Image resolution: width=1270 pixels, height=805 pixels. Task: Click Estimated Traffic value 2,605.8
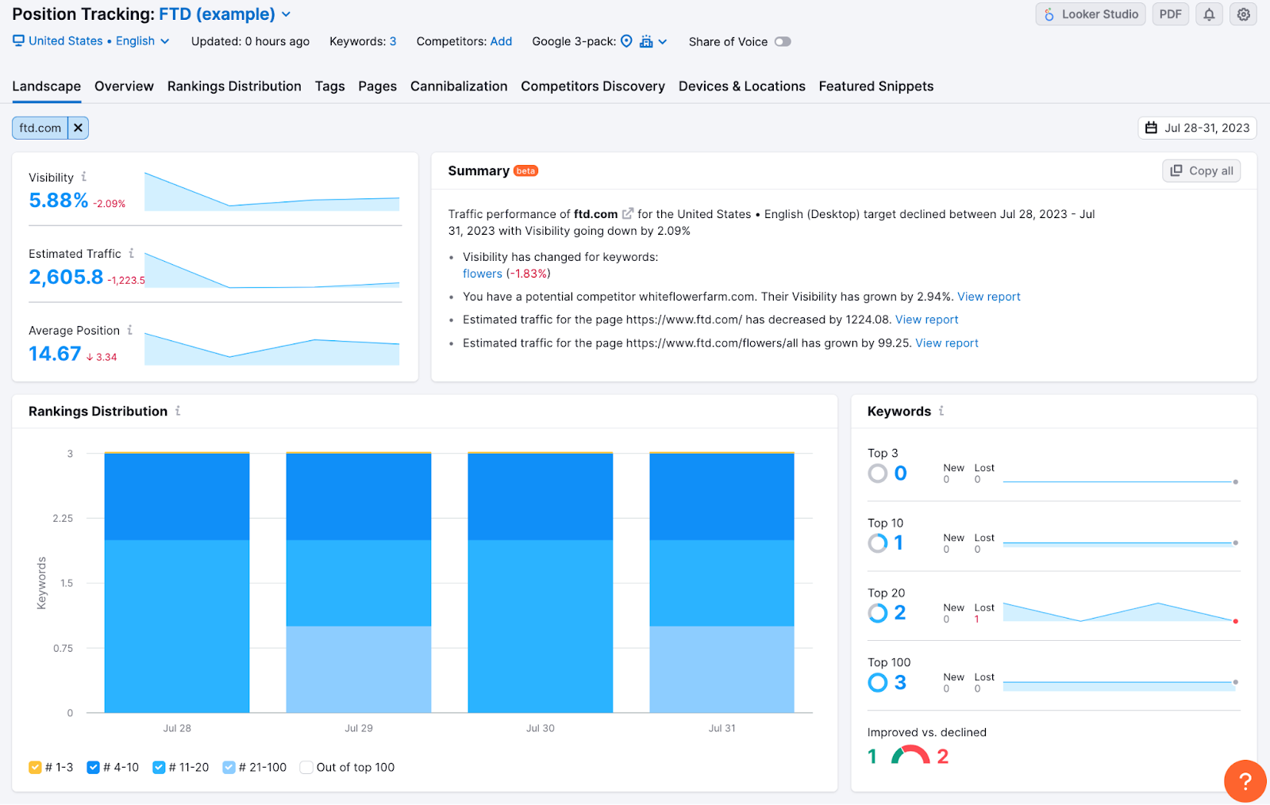[66, 277]
